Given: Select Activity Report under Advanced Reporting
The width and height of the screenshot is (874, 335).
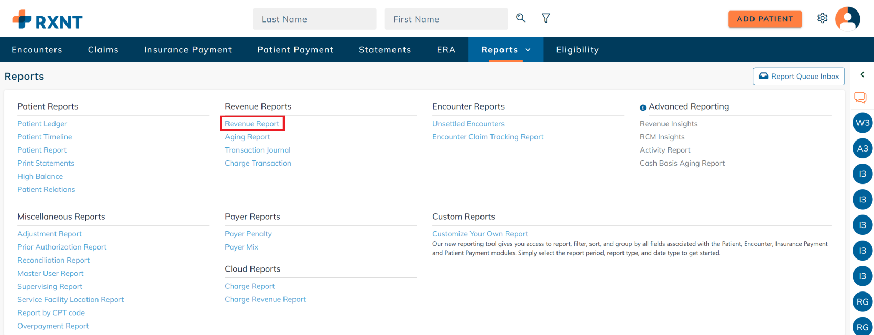Looking at the screenshot, I should [x=665, y=150].
